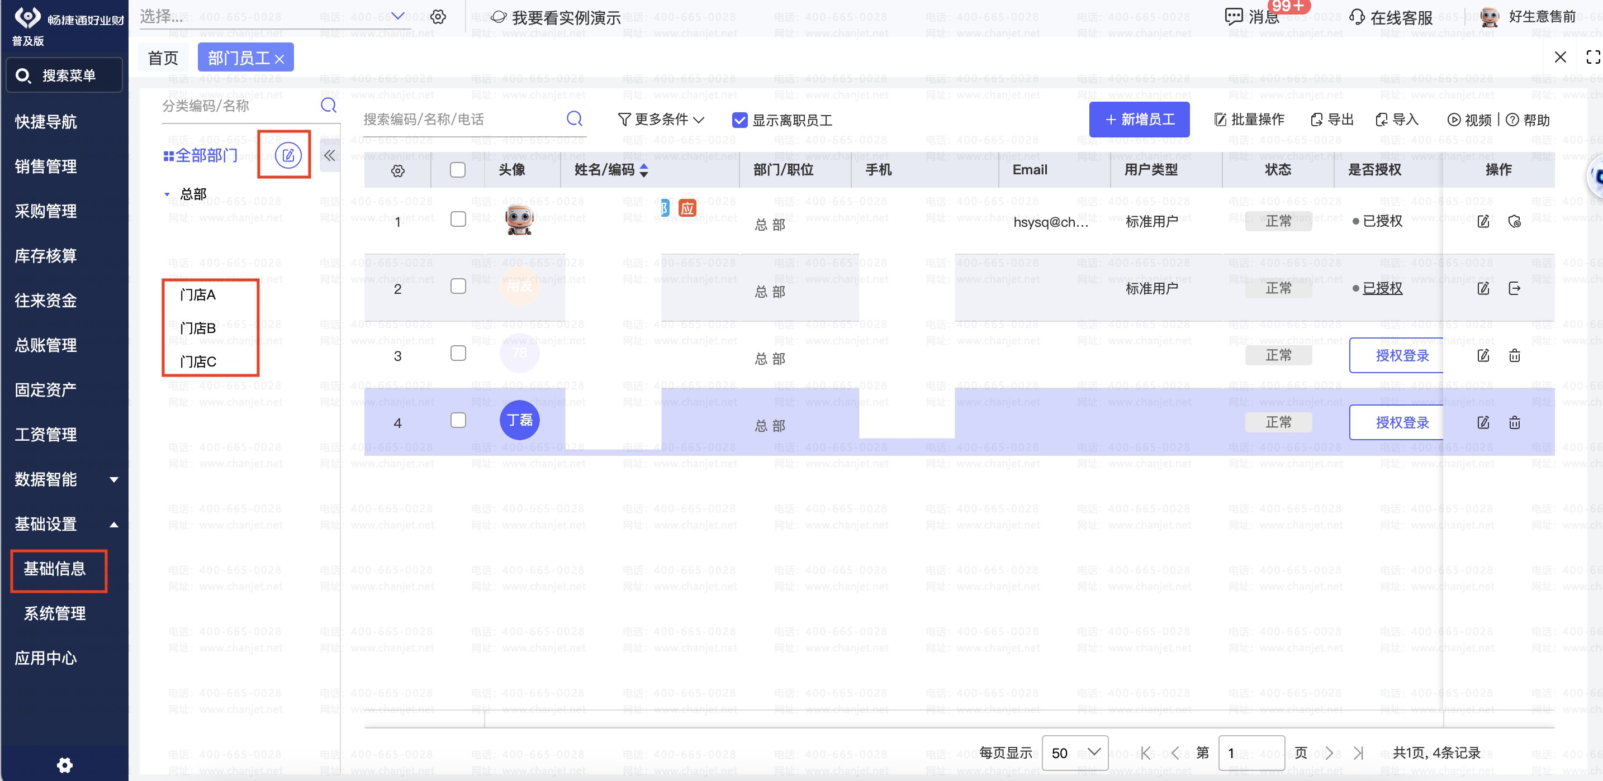Click 授权登录 button in row 3
The image size is (1603, 781).
coord(1396,356)
